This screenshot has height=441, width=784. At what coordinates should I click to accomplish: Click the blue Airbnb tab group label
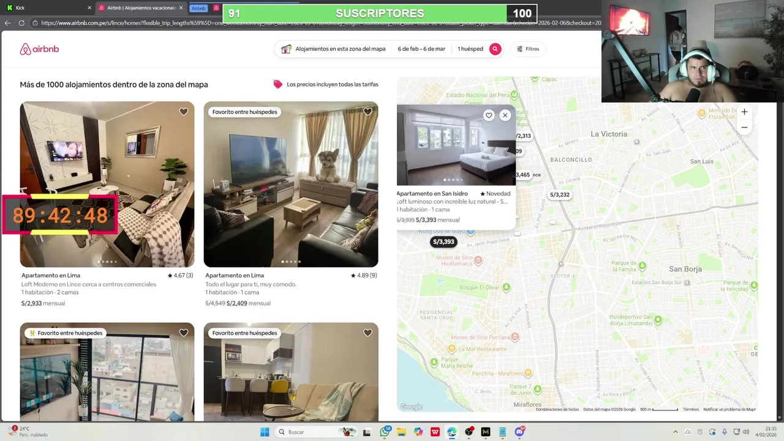coord(198,8)
